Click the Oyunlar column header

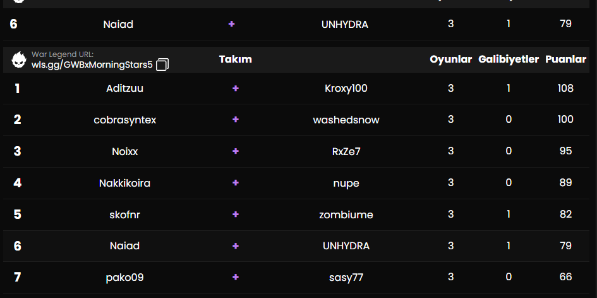coord(451,59)
